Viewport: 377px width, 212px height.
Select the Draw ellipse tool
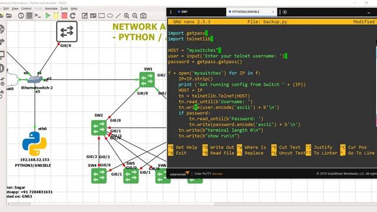coord(110,16)
